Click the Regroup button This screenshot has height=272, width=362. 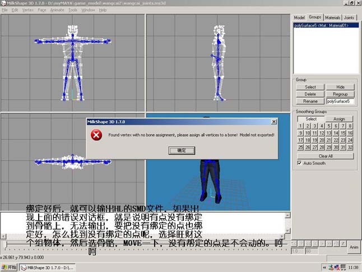pyautogui.click(x=340, y=94)
